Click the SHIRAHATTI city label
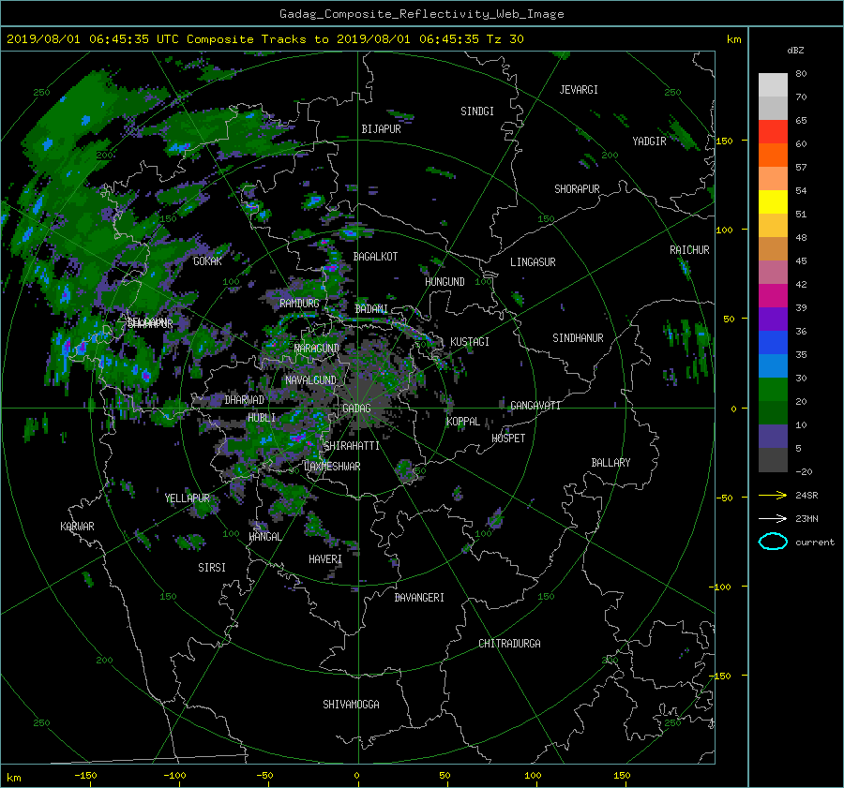Screen dimensions: 844x788 [x=352, y=446]
